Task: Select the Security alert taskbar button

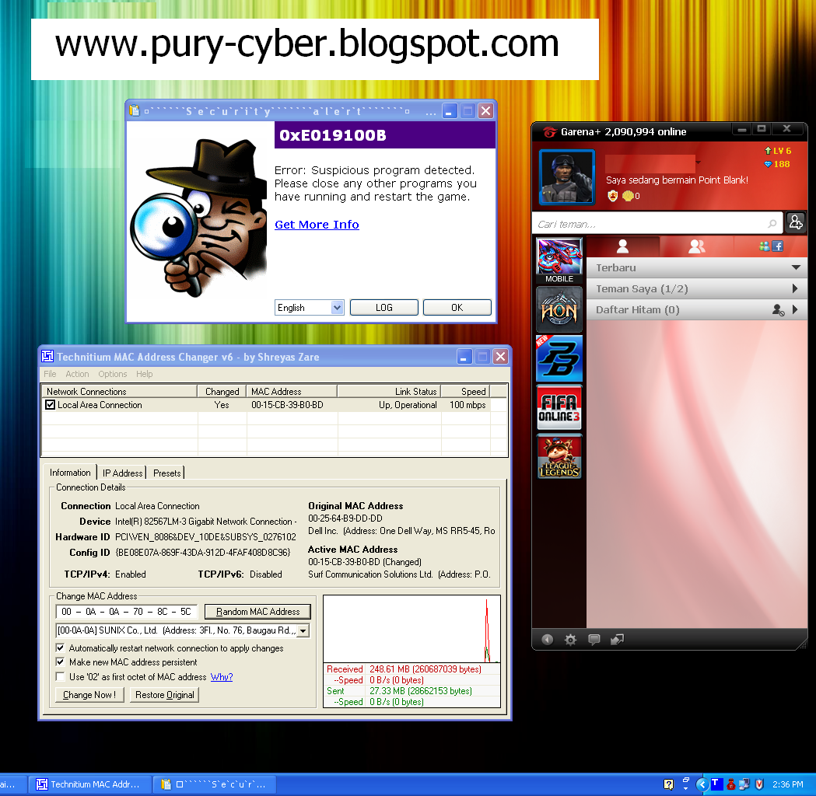Action: 215,784
